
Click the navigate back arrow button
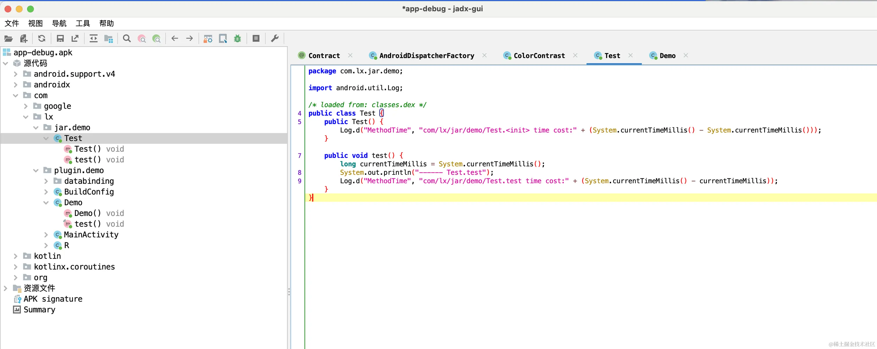point(175,39)
